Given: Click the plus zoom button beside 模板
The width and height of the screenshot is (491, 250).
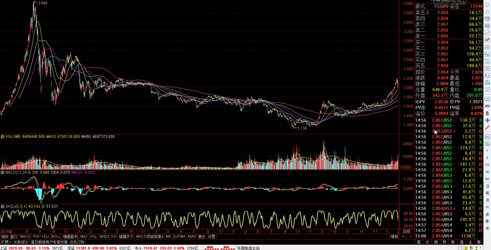Looking at the screenshot, I should coord(403,237).
